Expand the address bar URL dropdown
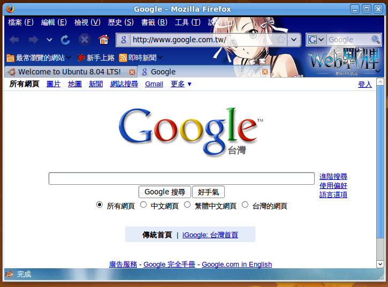Screen dimensions: 388x287 294,40
